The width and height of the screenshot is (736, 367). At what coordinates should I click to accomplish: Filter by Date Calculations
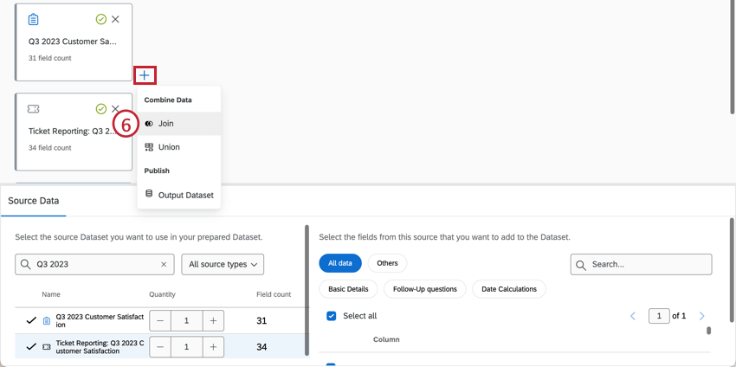click(x=509, y=289)
